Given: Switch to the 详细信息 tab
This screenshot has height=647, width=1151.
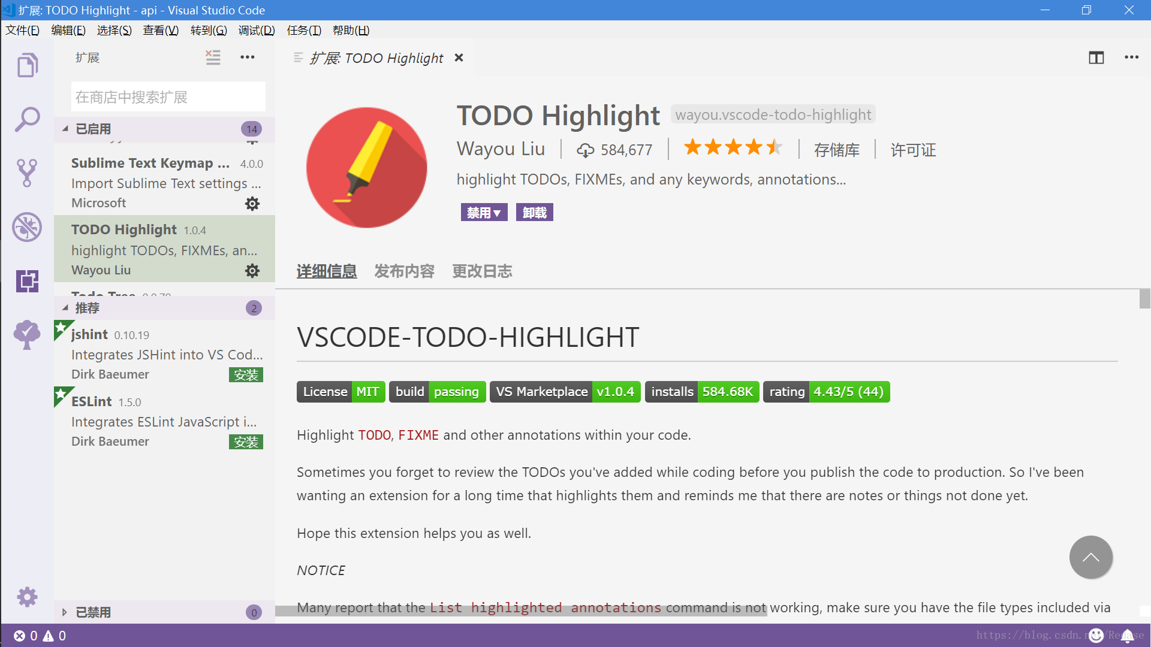Looking at the screenshot, I should tap(327, 271).
